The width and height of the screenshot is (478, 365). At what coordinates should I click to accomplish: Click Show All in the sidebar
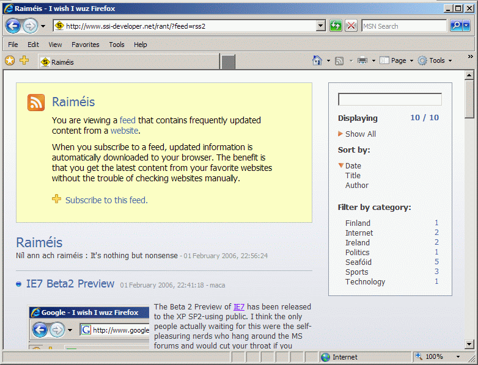[360, 134]
